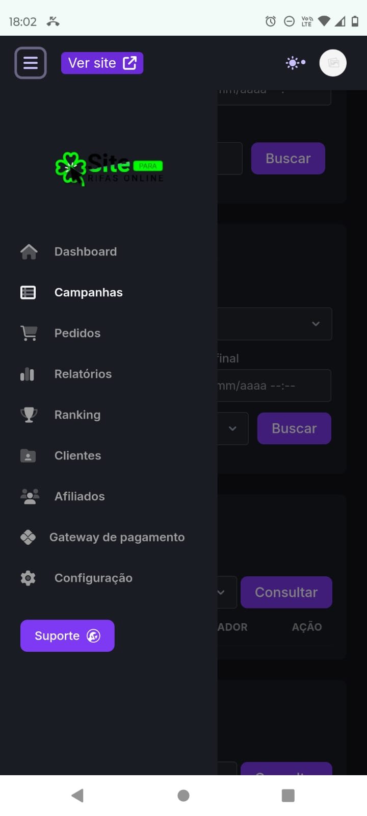Open the user avatar in header
This screenshot has height=816, width=367.
(x=333, y=63)
